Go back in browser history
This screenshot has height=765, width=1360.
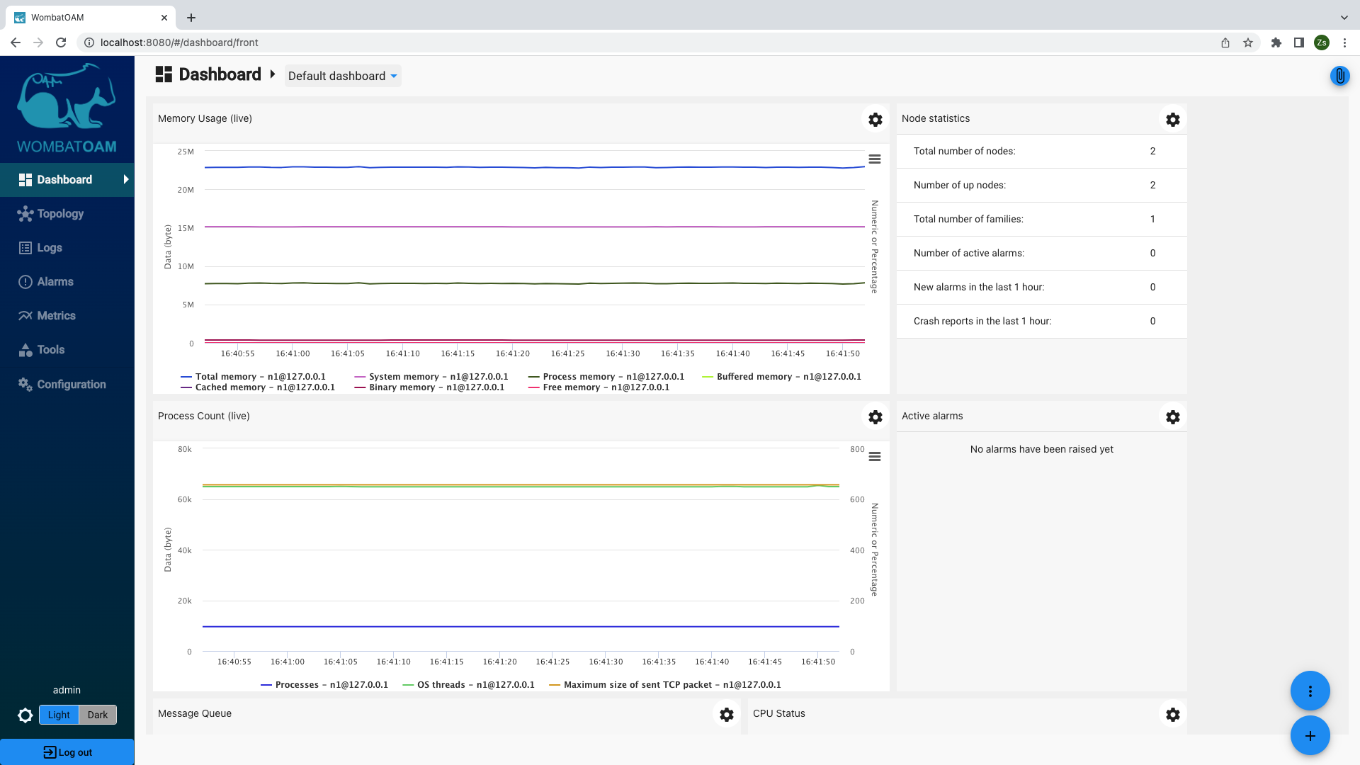click(16, 42)
